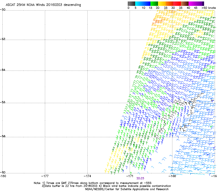Click the legend label 40
The width and height of the screenshot is (217, 191).
click(x=188, y=8)
